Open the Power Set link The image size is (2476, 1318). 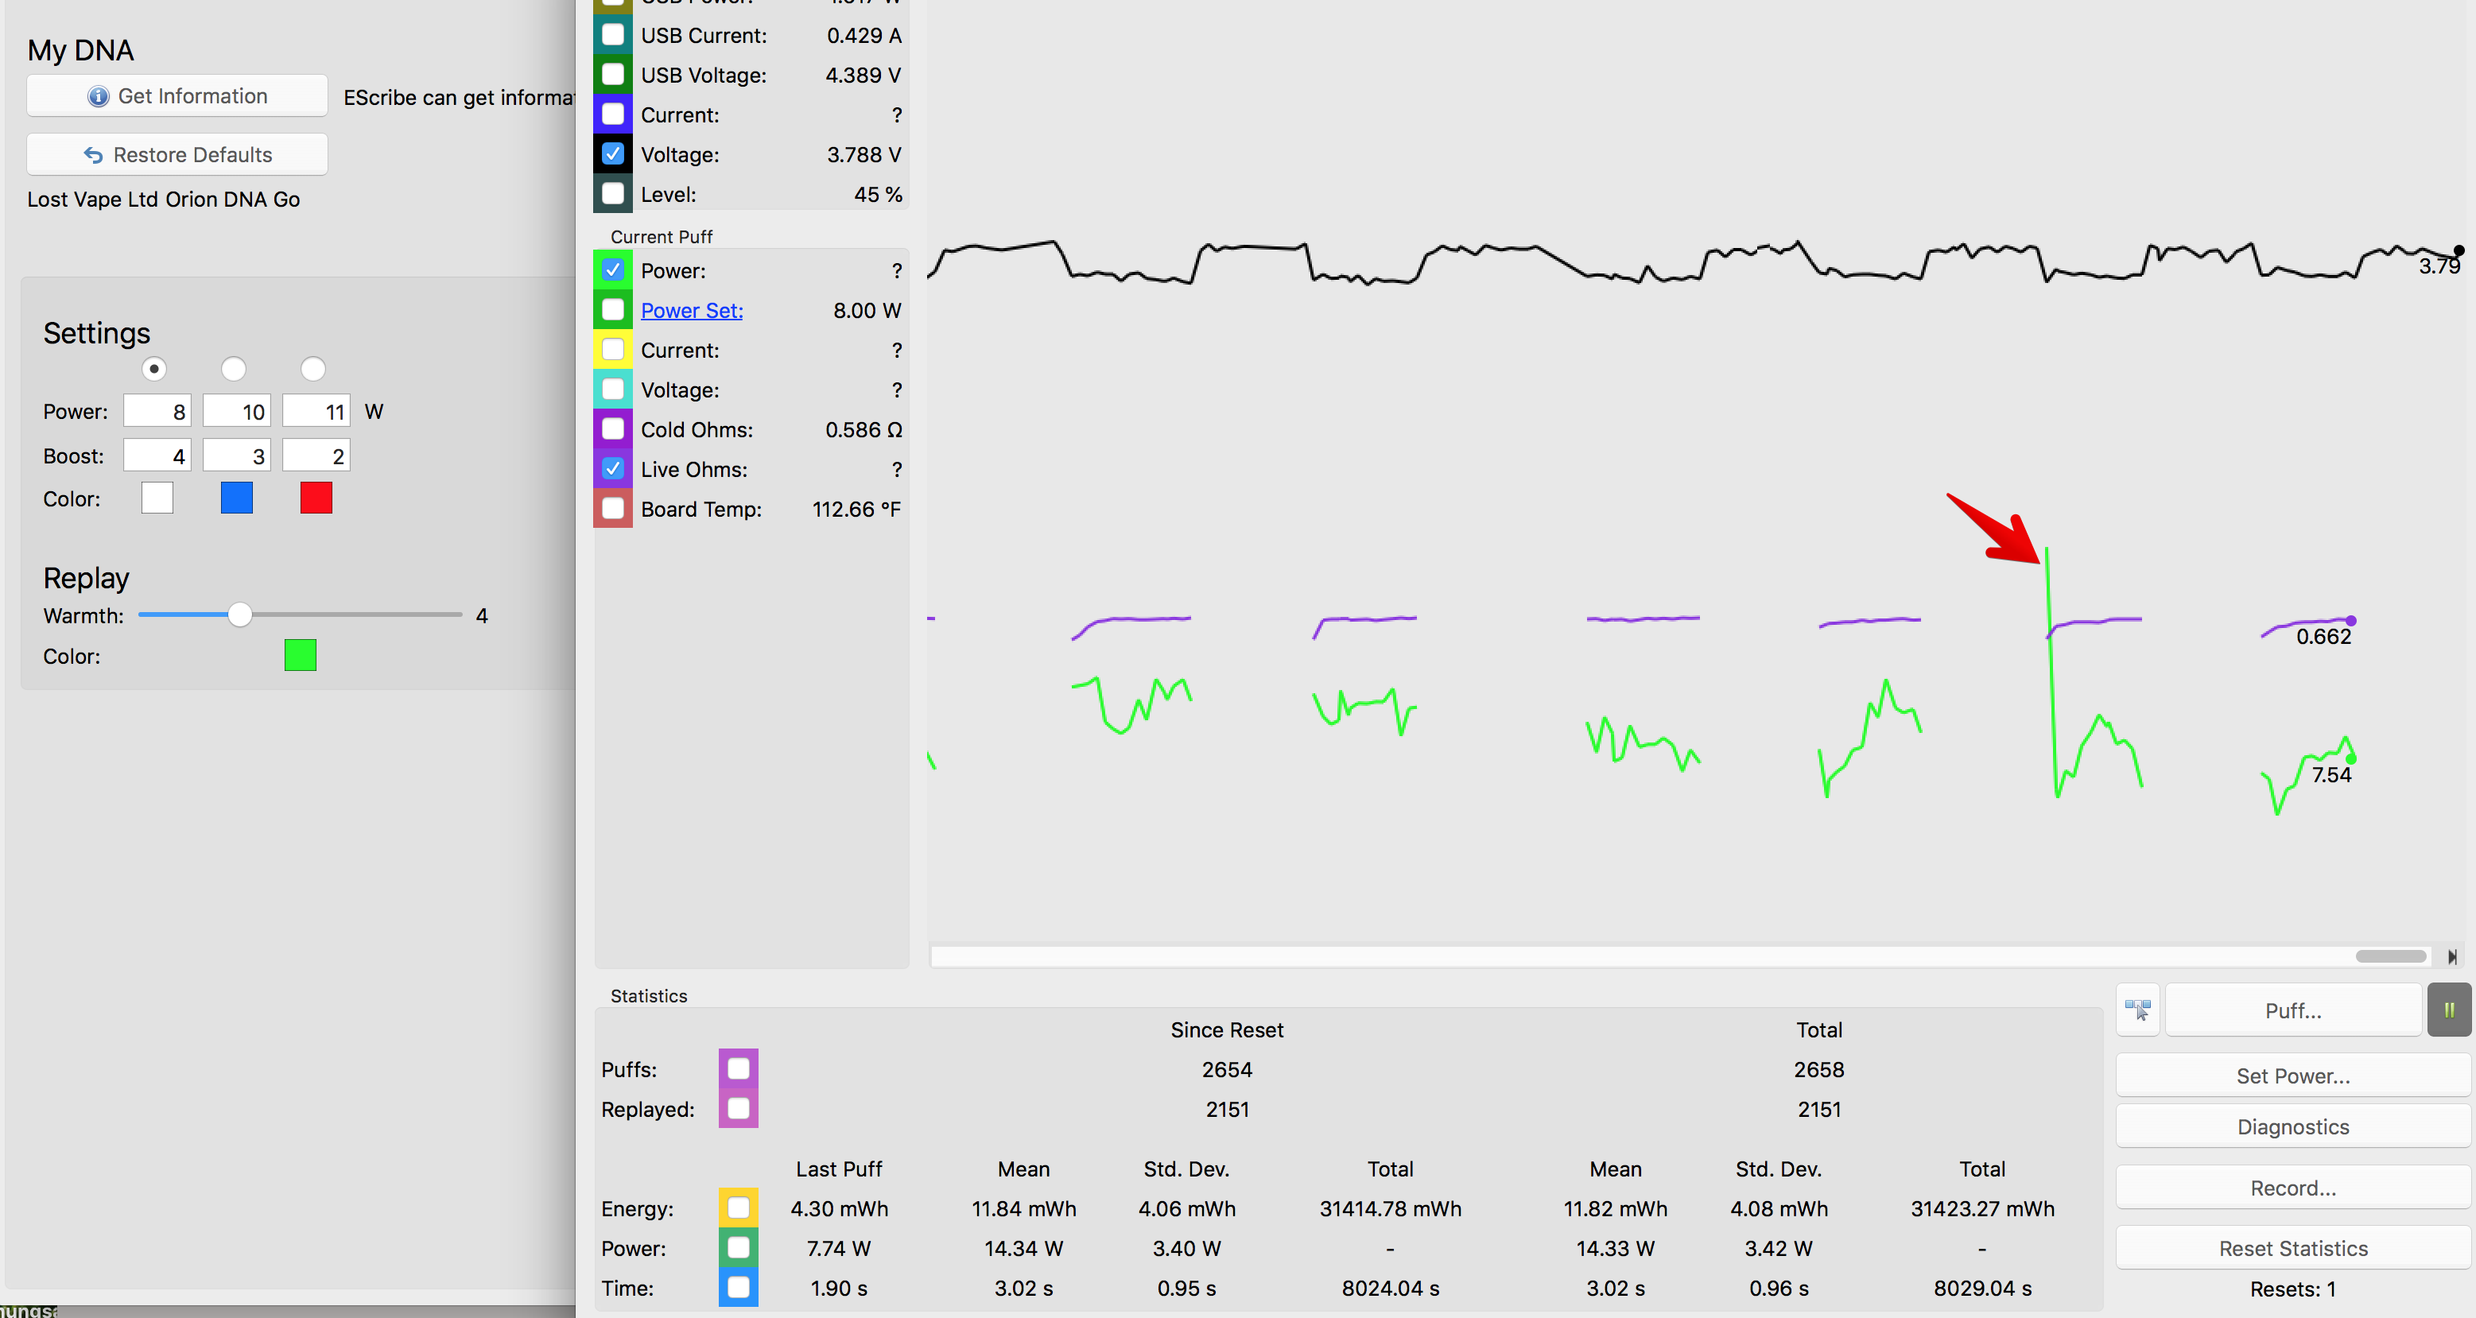click(691, 310)
